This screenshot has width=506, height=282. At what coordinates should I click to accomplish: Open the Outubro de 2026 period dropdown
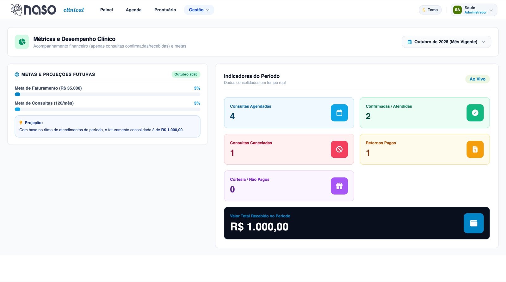point(446,42)
